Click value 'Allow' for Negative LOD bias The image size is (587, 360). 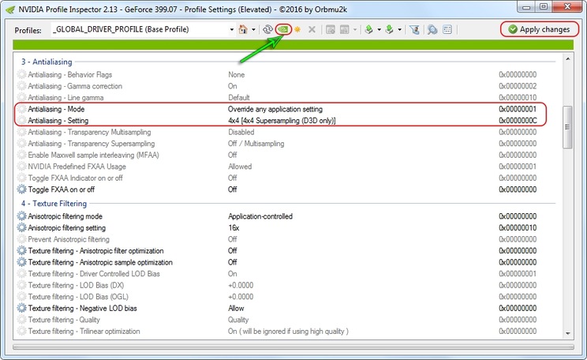coord(236,308)
